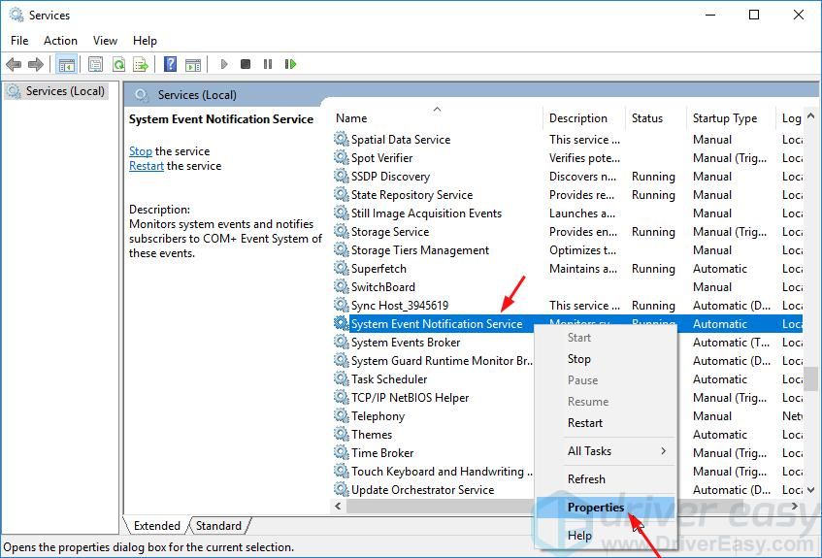Click the Restart the service link
Image resolution: width=822 pixels, height=558 pixels.
147,166
